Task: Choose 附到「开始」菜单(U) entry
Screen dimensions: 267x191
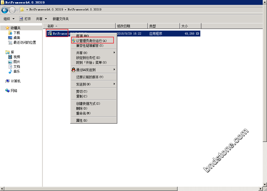Action: click(94, 63)
